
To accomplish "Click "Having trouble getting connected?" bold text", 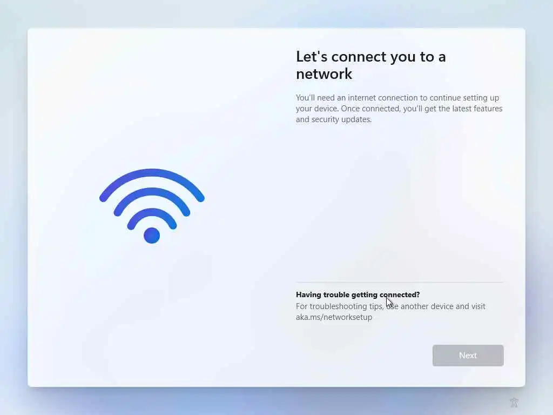I will 358,294.
